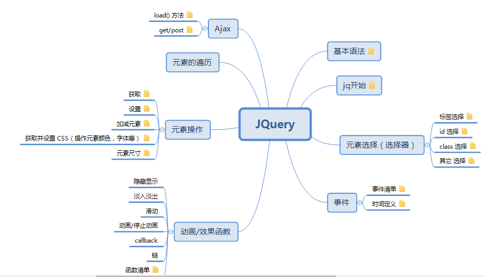
Task: Open the note icon beside 函数清单
Action: coord(156,270)
